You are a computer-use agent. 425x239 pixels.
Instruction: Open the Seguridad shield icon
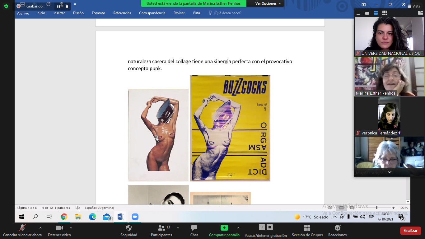pyautogui.click(x=128, y=228)
